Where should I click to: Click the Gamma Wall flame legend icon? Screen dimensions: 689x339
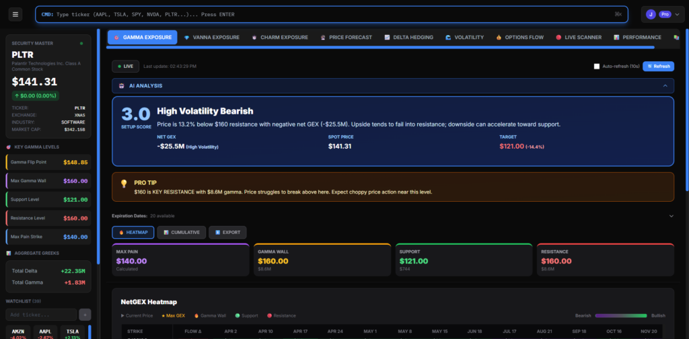(x=196, y=315)
